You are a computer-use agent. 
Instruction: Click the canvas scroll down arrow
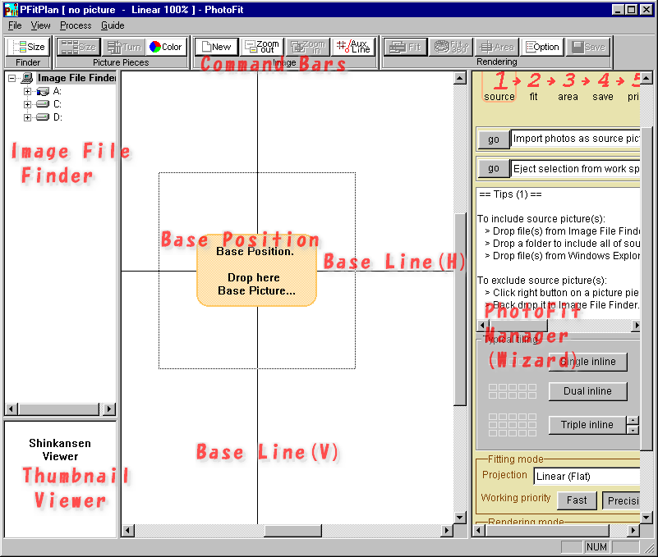coord(460,518)
